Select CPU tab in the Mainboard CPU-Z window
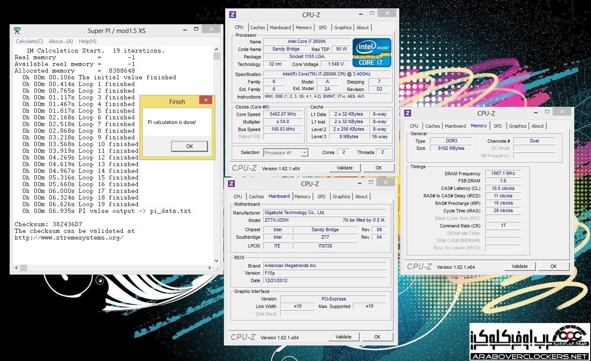This screenshot has height=361, width=591. (x=238, y=197)
